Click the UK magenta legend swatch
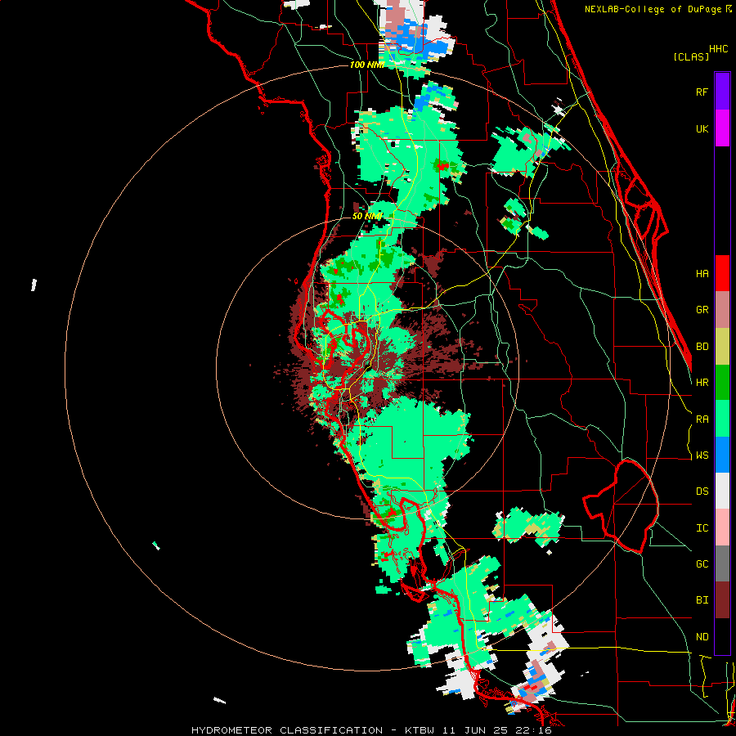 coord(722,128)
